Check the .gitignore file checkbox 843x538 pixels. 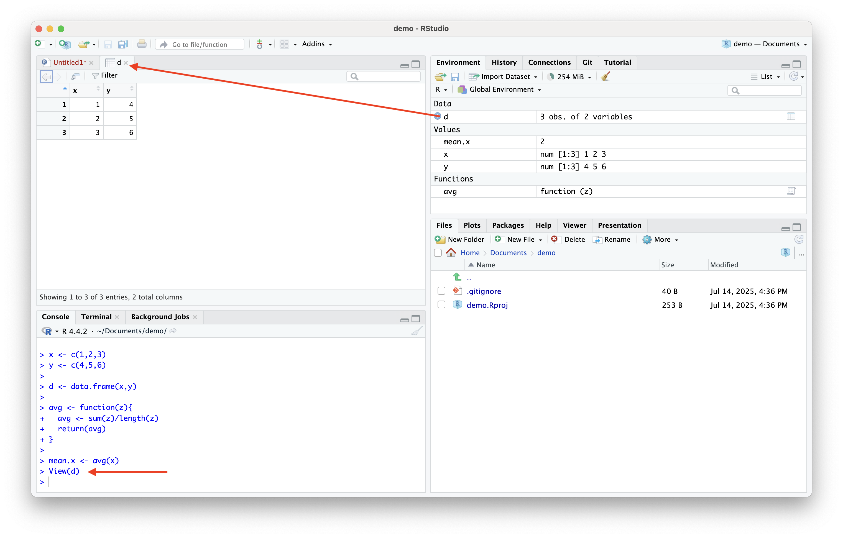[441, 291]
